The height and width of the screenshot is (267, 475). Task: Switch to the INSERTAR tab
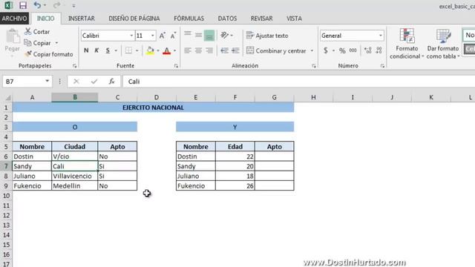pyautogui.click(x=82, y=19)
